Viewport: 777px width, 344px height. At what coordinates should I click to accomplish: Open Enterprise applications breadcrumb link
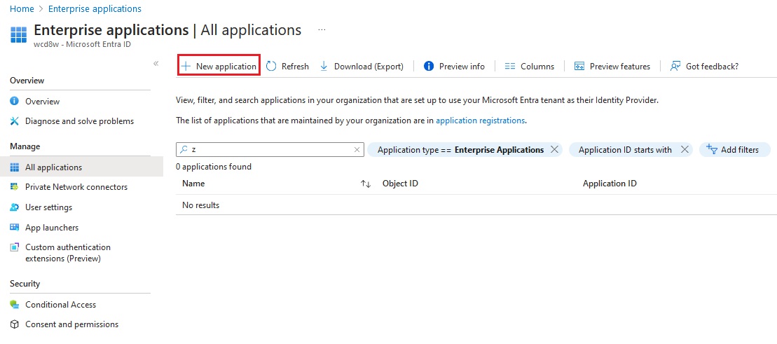tap(95, 9)
